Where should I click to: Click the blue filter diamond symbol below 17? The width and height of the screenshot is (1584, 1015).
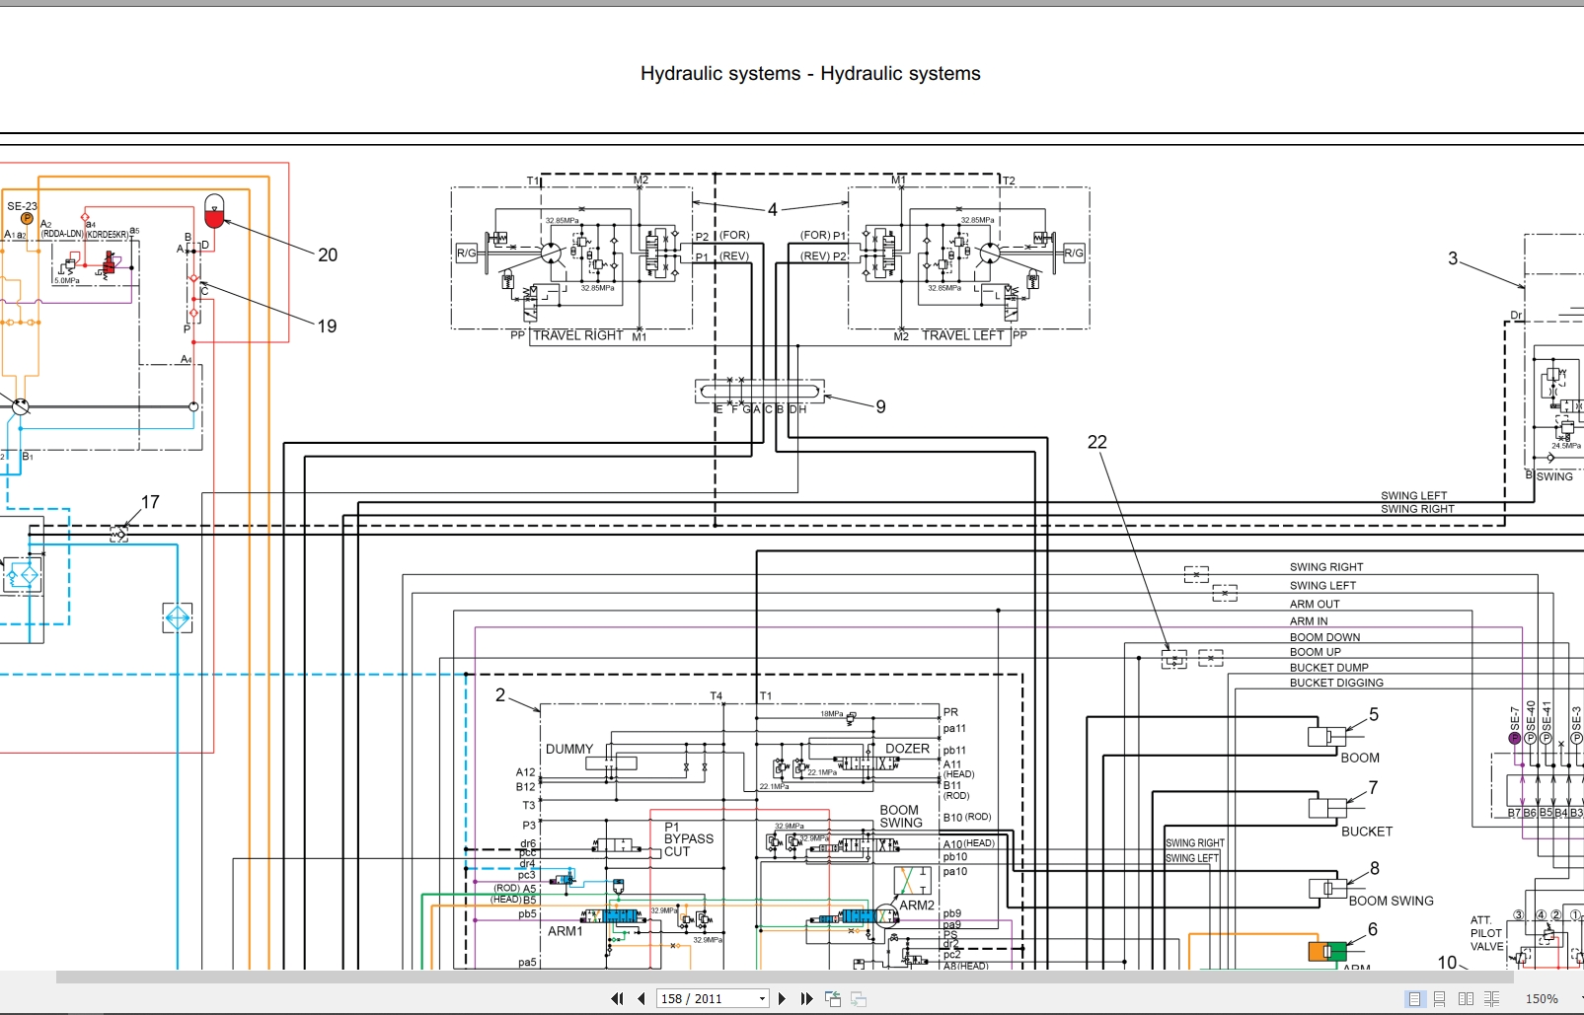point(177,618)
